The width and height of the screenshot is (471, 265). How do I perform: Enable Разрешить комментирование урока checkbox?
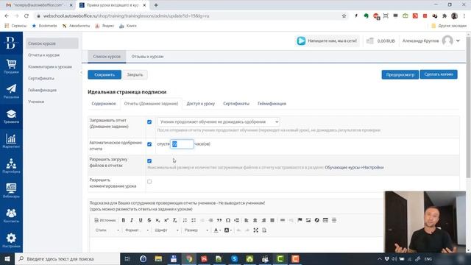coord(149,182)
